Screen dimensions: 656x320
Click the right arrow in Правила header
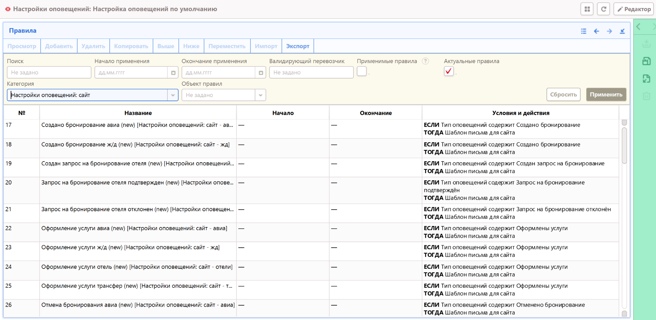tap(609, 31)
